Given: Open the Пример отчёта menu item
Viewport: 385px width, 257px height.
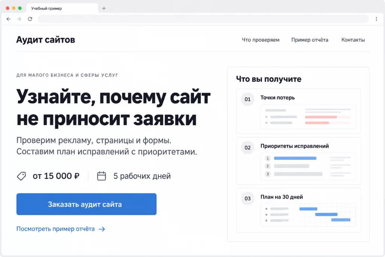Looking at the screenshot, I should 310,40.
